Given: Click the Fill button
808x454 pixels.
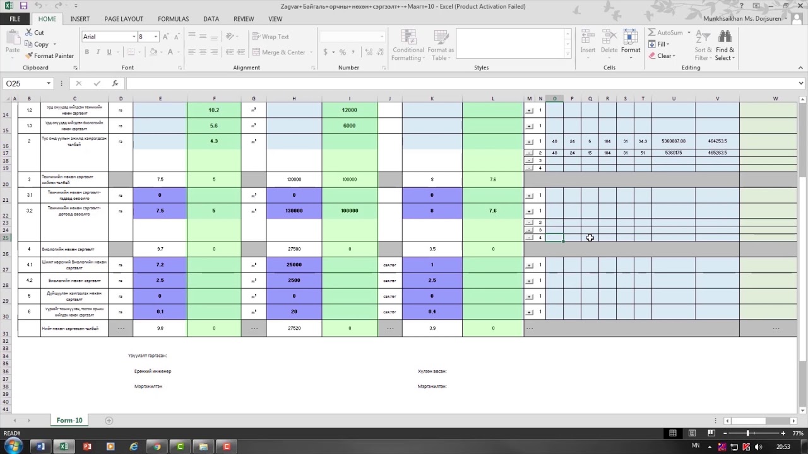Looking at the screenshot, I should click(659, 44).
